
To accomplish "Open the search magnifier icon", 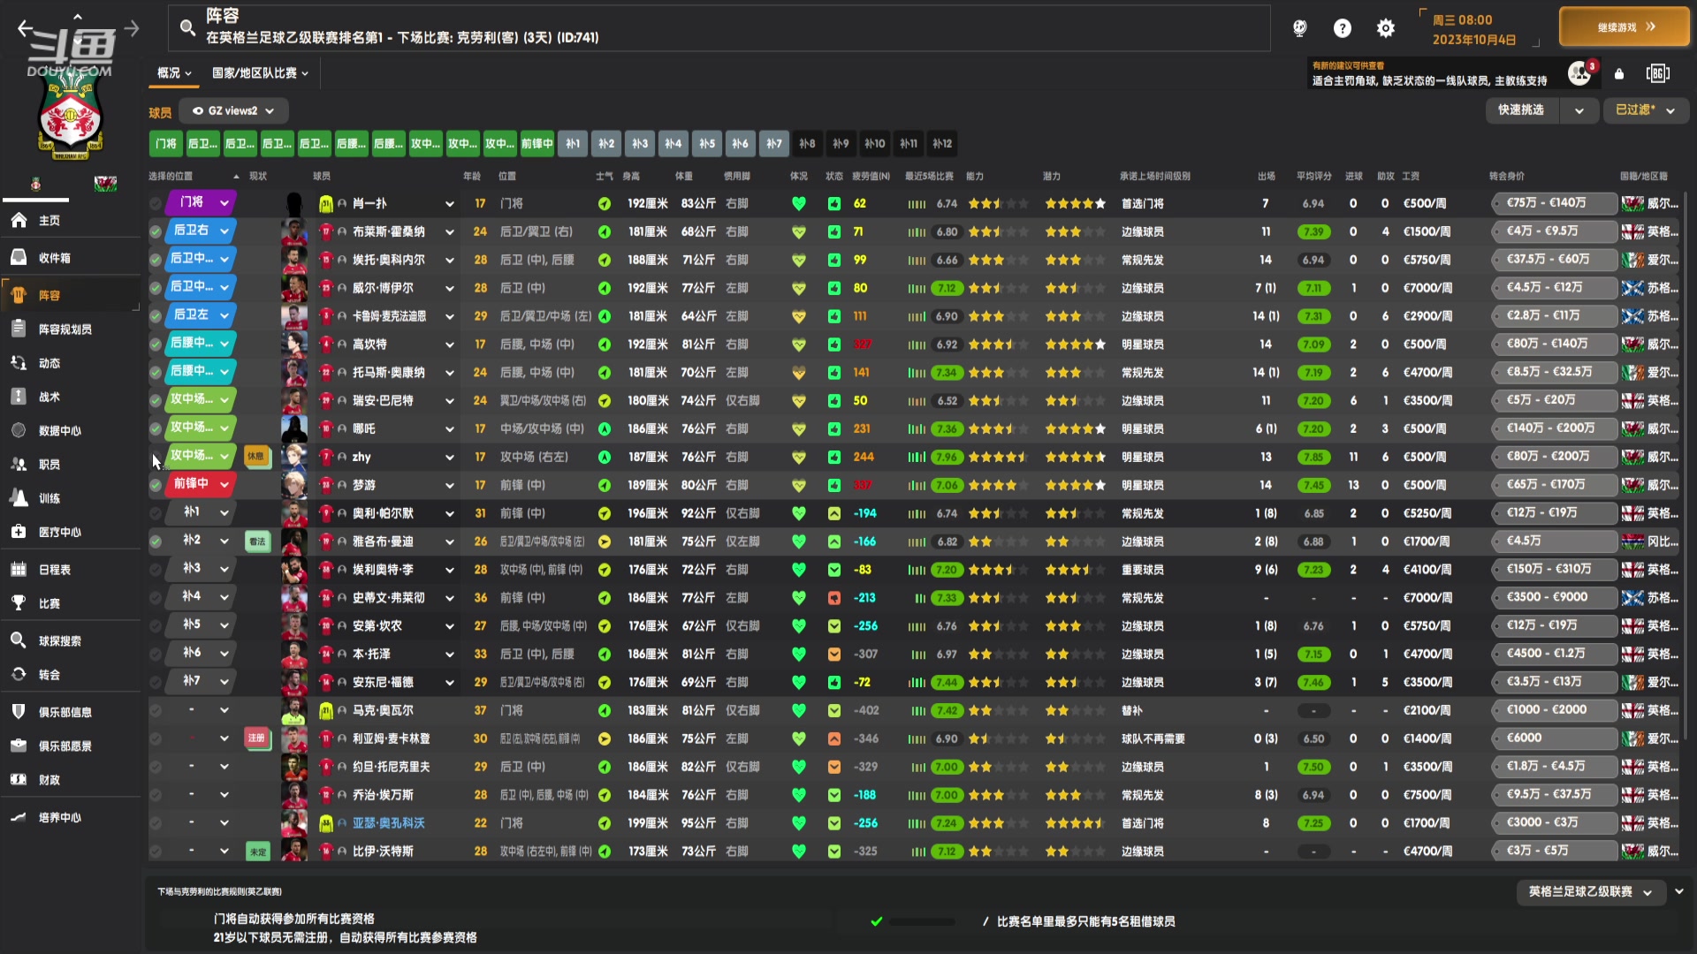I will tap(187, 28).
